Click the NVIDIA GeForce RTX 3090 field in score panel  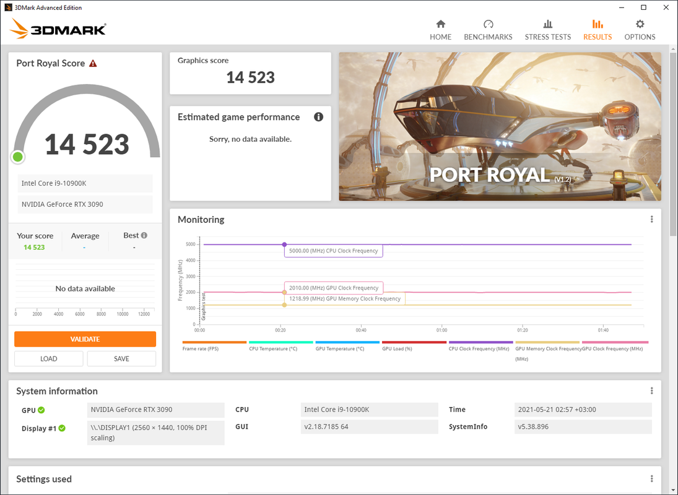(x=85, y=204)
